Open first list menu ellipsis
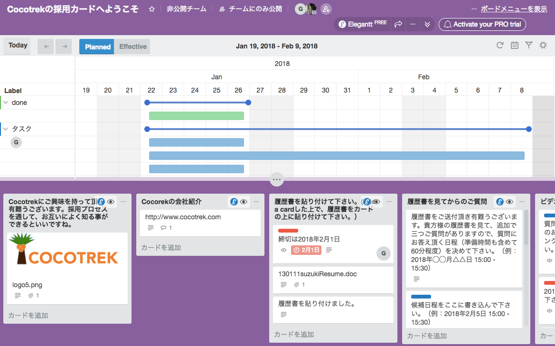555x346 pixels. pyautogui.click(x=123, y=202)
